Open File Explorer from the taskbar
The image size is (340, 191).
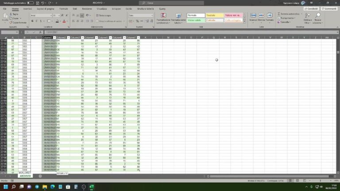45,187
